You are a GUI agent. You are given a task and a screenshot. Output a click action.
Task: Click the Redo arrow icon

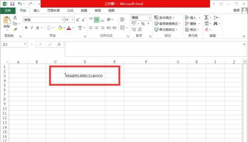click(x=30, y=4)
